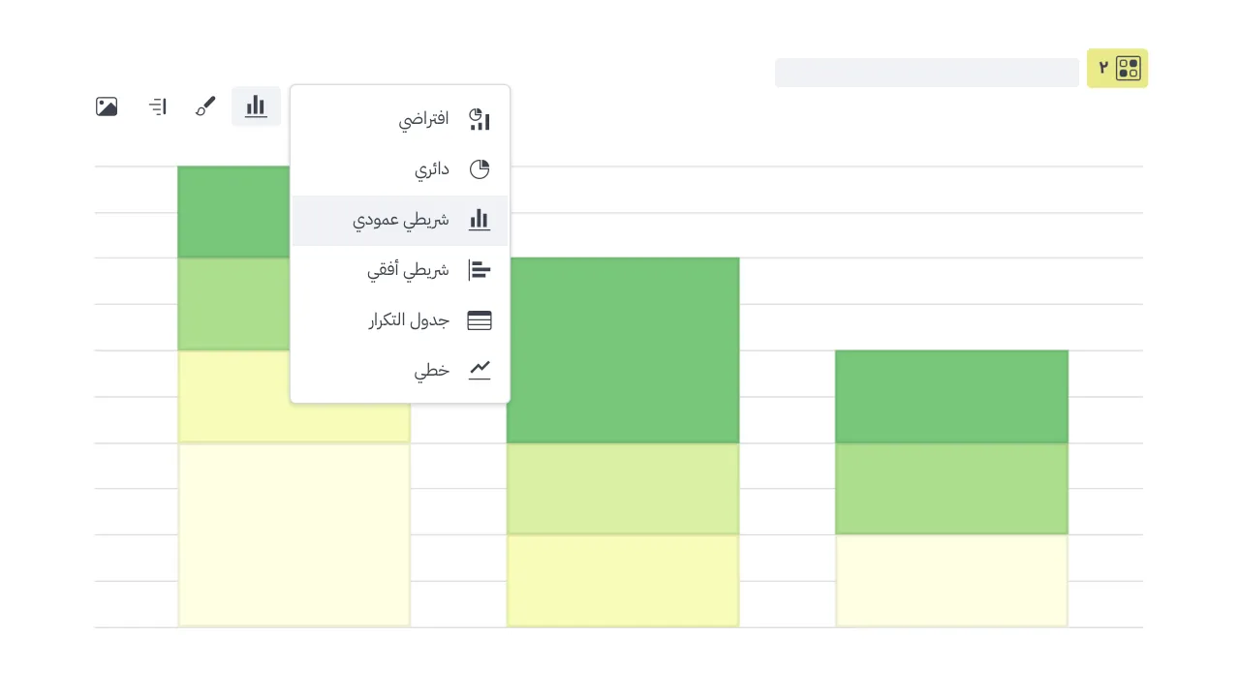Choose the جدول التكرار frequency table option
This screenshot has height=697, width=1240.
point(408,320)
